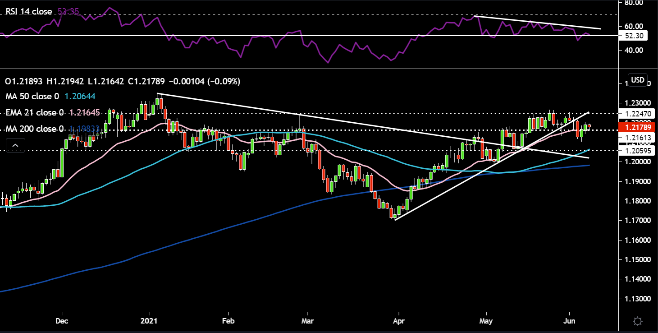Viewport: 658px width, 333px height.
Task: Click the MA 50 value 1.20644
Action: (80, 96)
